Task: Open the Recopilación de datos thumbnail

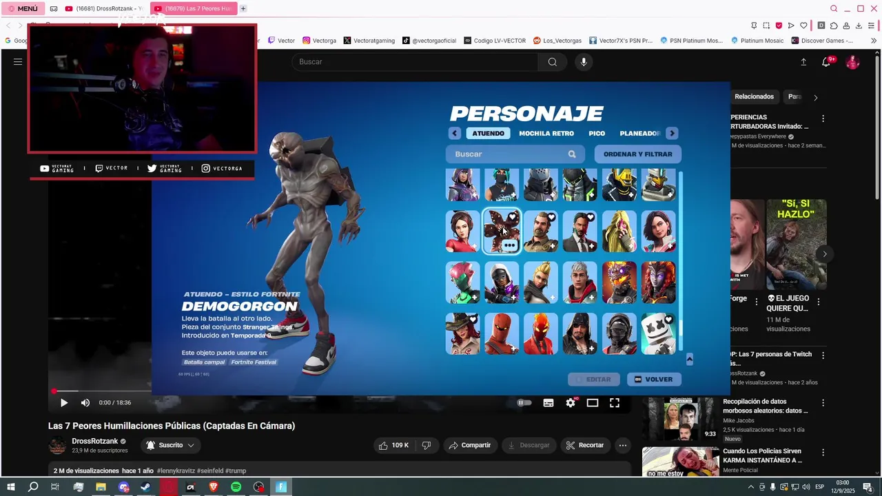Action: click(x=681, y=419)
